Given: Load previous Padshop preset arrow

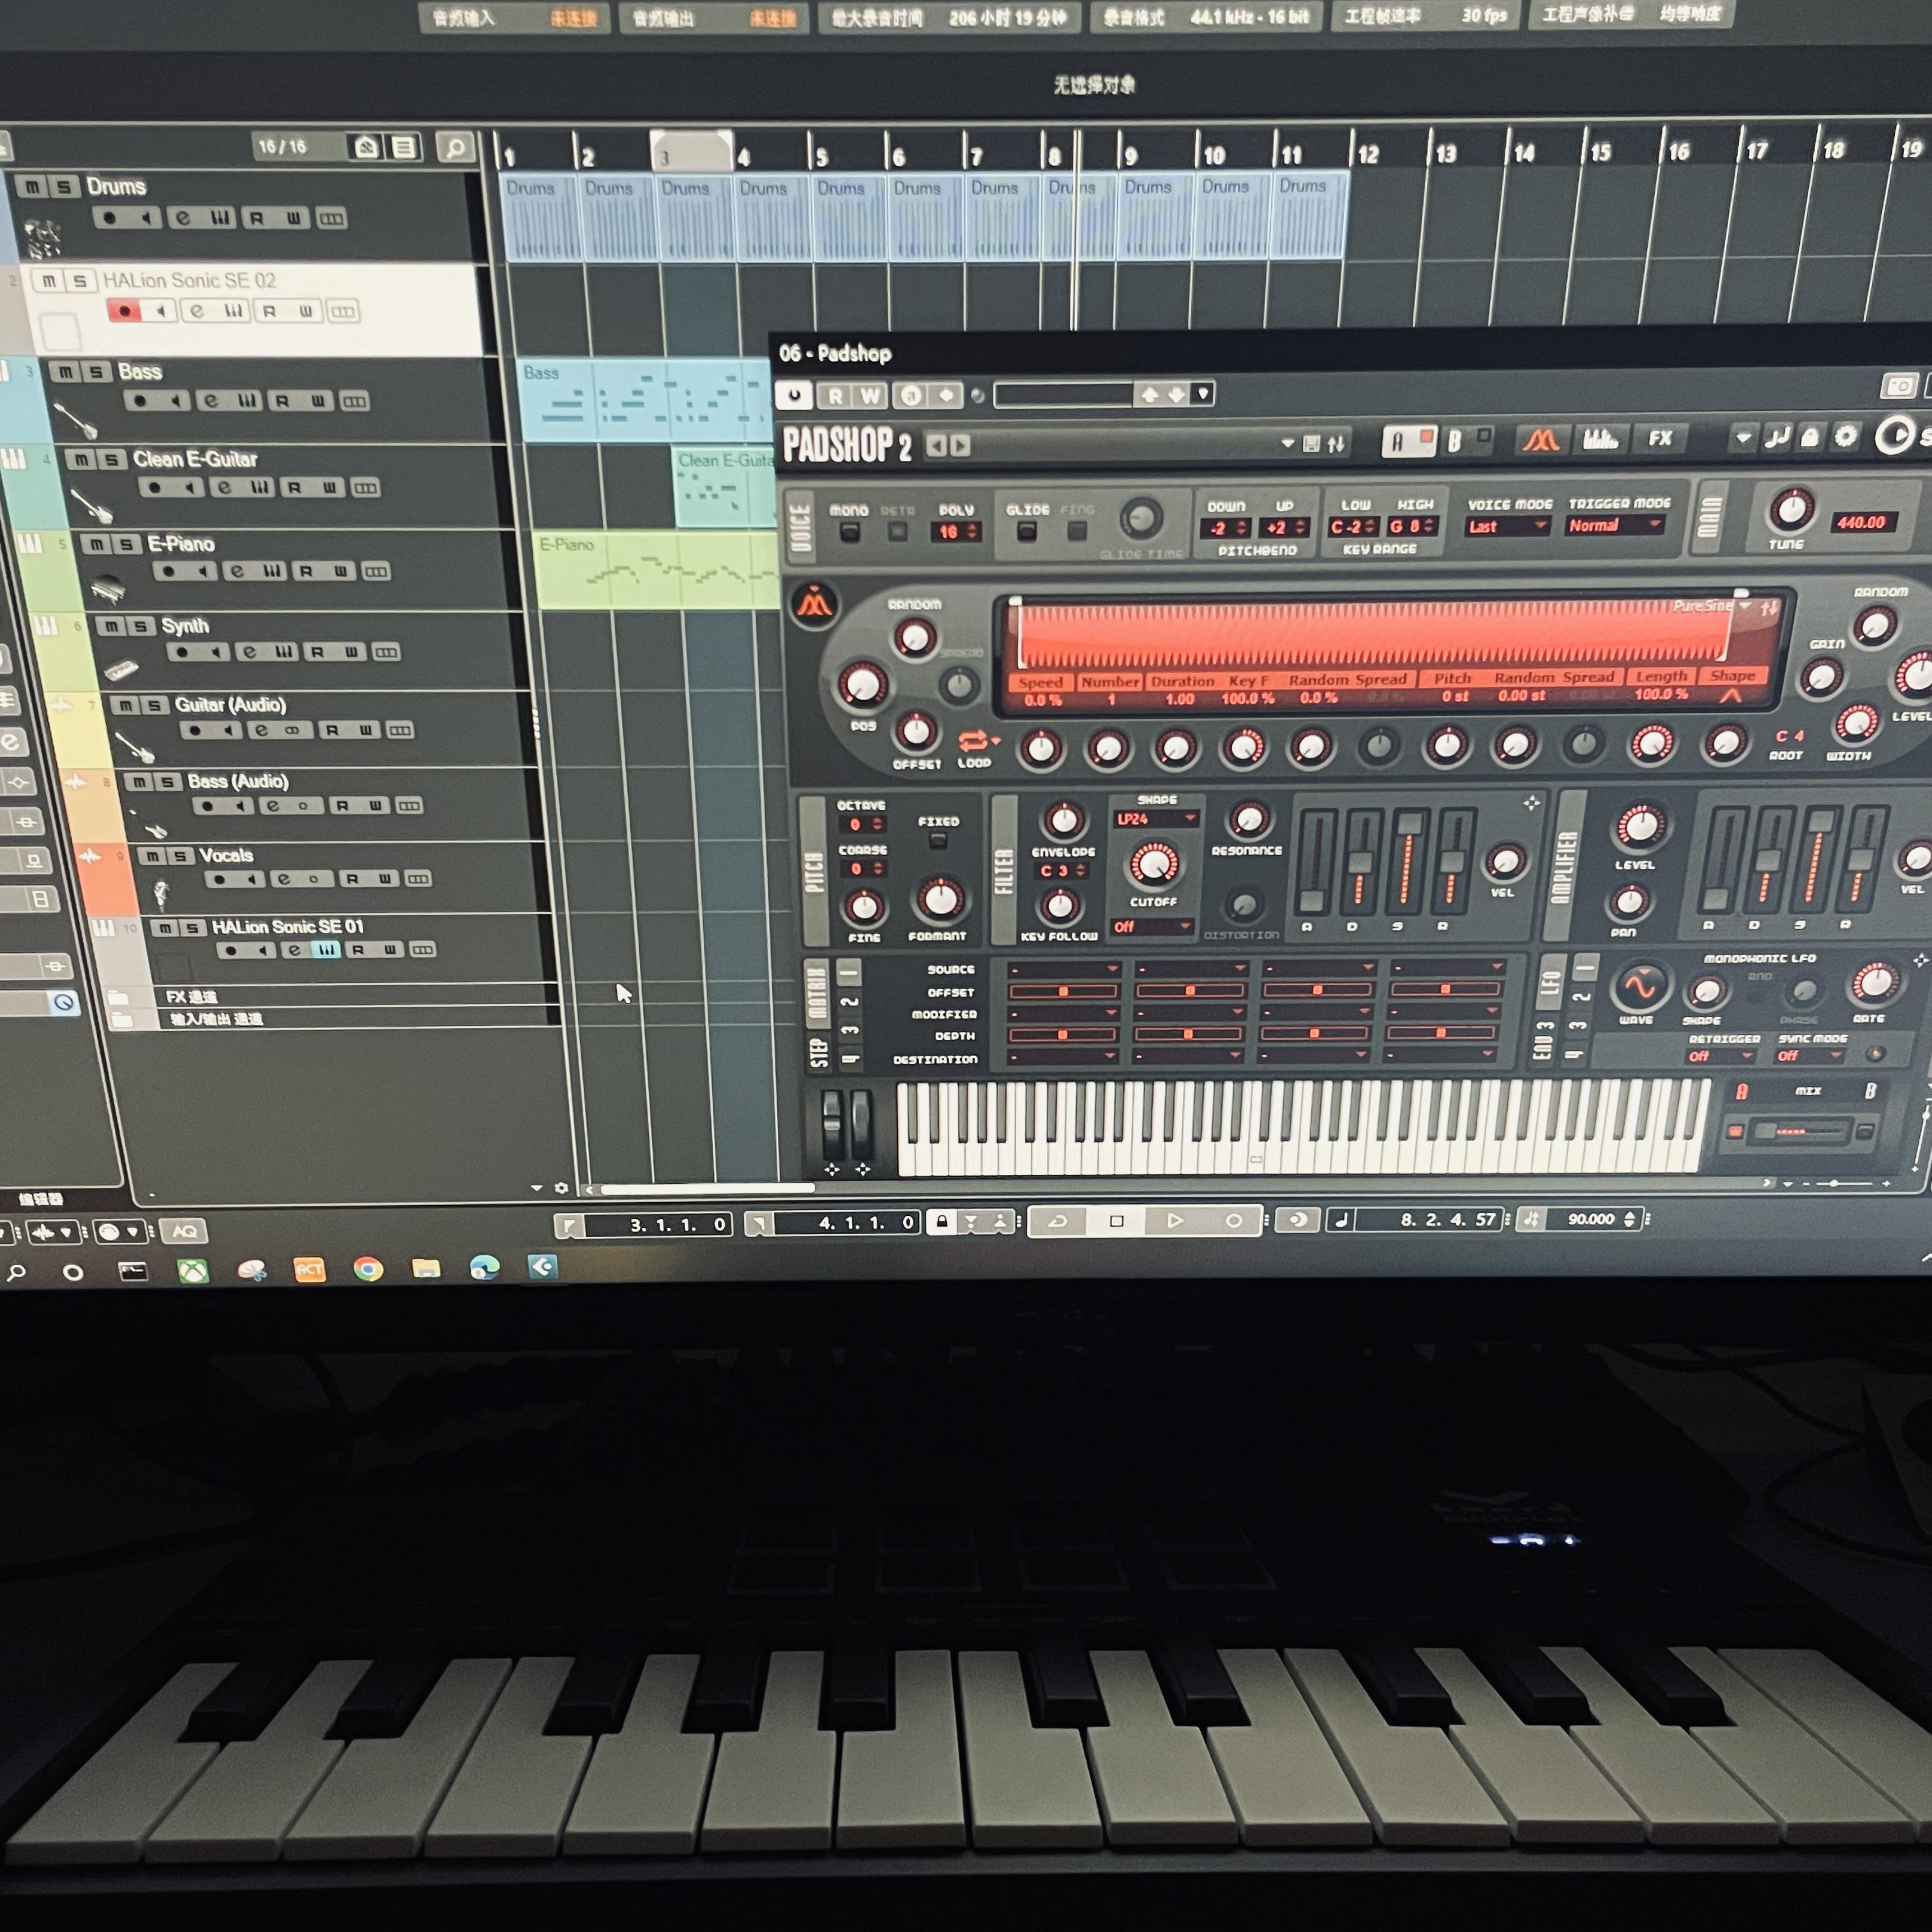Looking at the screenshot, I should [936, 445].
